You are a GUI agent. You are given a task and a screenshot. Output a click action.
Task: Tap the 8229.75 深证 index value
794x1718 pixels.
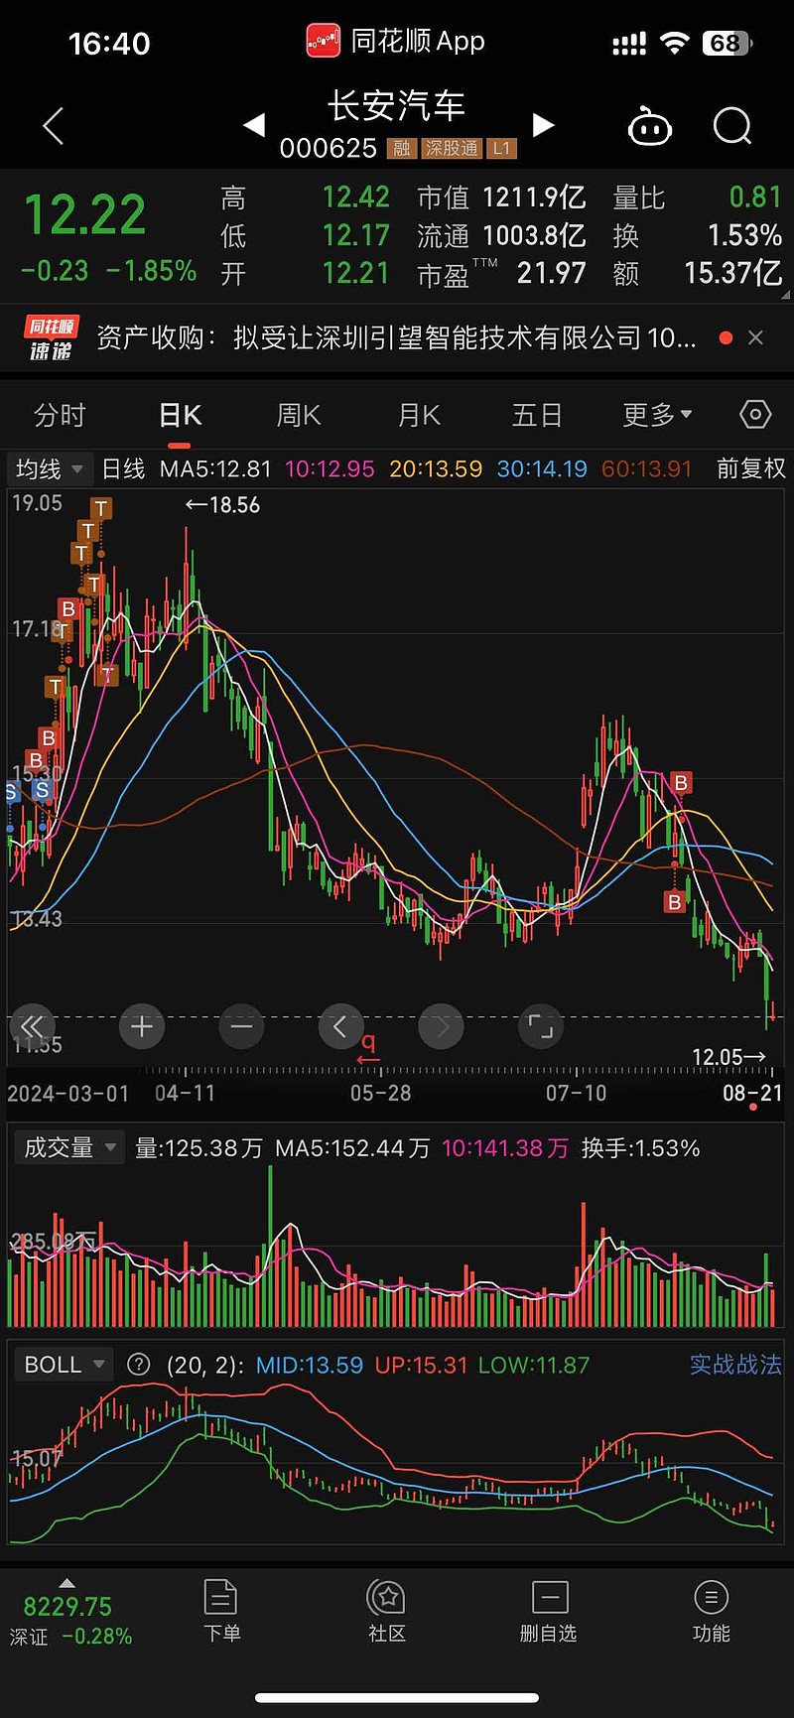(x=67, y=1607)
